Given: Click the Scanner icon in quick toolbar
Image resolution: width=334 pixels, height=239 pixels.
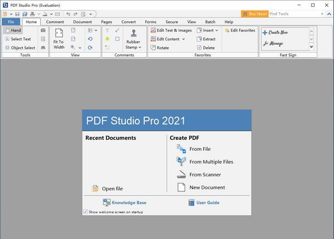Looking at the screenshot, I should pyautogui.click(x=45, y=14).
